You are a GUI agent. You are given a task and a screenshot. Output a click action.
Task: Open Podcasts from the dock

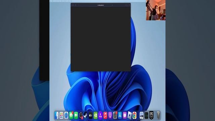point(110,115)
